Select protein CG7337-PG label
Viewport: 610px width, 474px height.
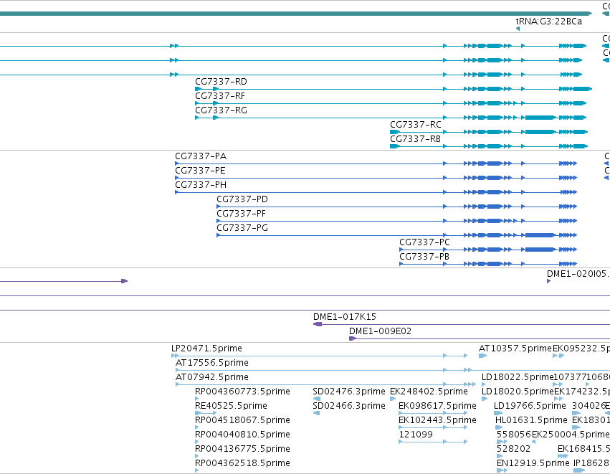pos(242,229)
